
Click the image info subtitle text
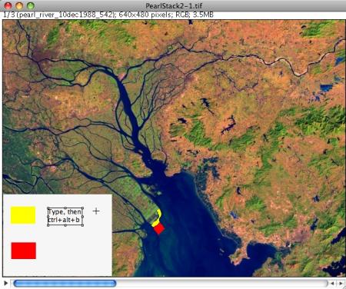point(108,15)
